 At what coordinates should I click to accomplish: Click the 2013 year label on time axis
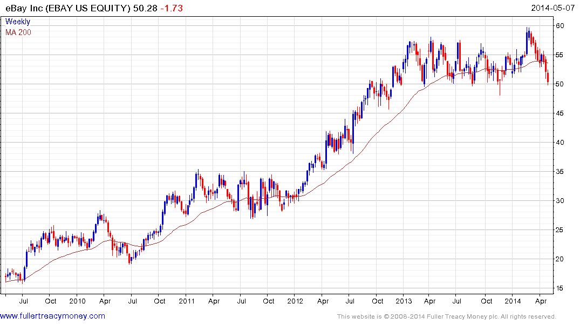click(x=404, y=301)
